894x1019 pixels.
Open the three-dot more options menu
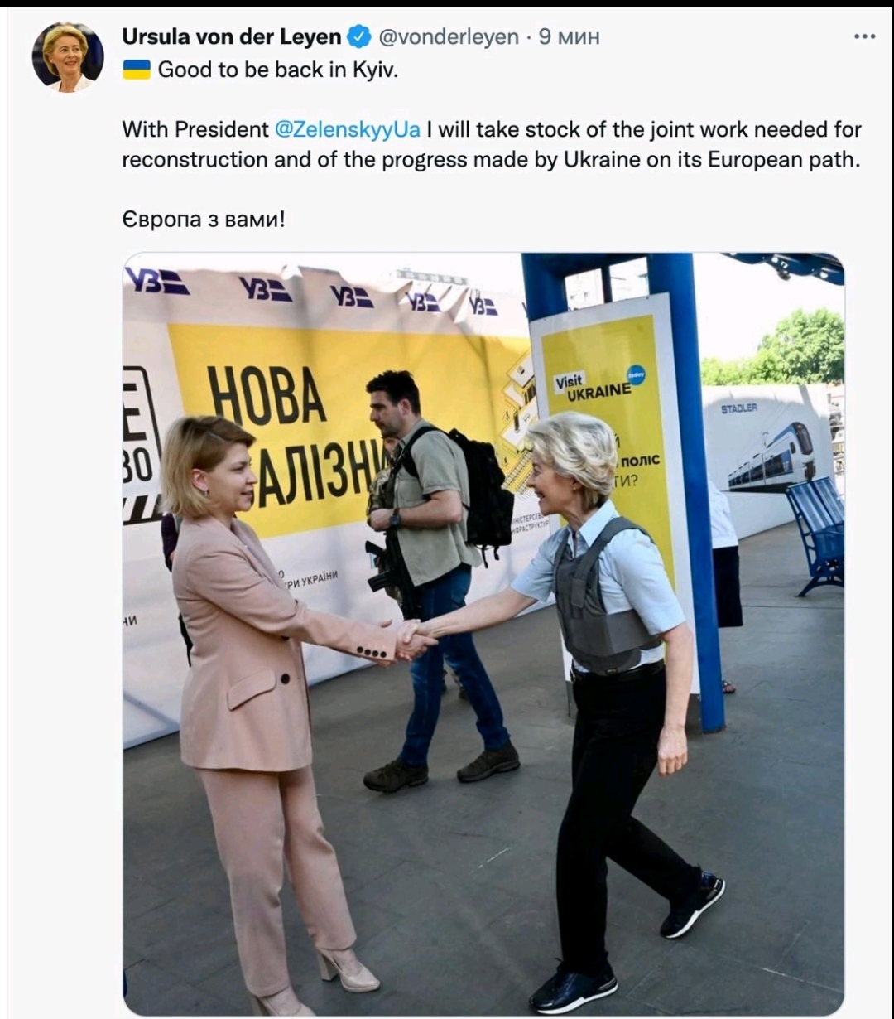pos(864,36)
